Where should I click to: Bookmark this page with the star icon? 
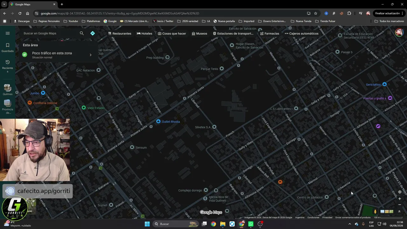pos(315,13)
